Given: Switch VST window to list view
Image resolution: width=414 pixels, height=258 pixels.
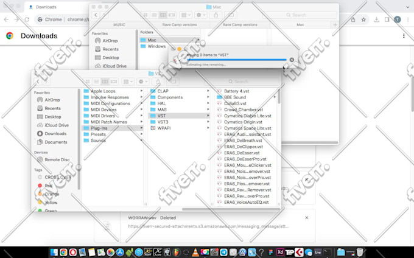Looking at the screenshot, I should 96,82.
